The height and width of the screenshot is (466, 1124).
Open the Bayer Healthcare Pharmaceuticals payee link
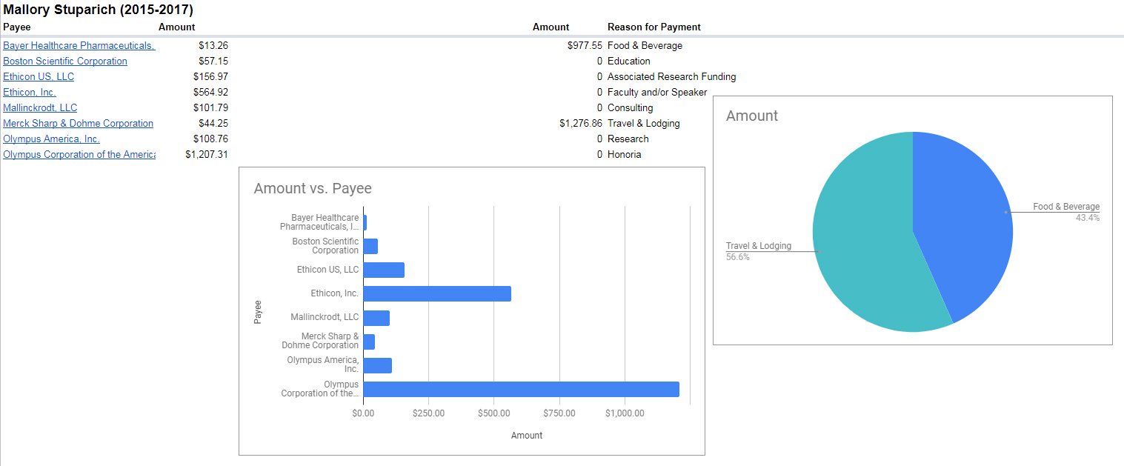pos(79,46)
